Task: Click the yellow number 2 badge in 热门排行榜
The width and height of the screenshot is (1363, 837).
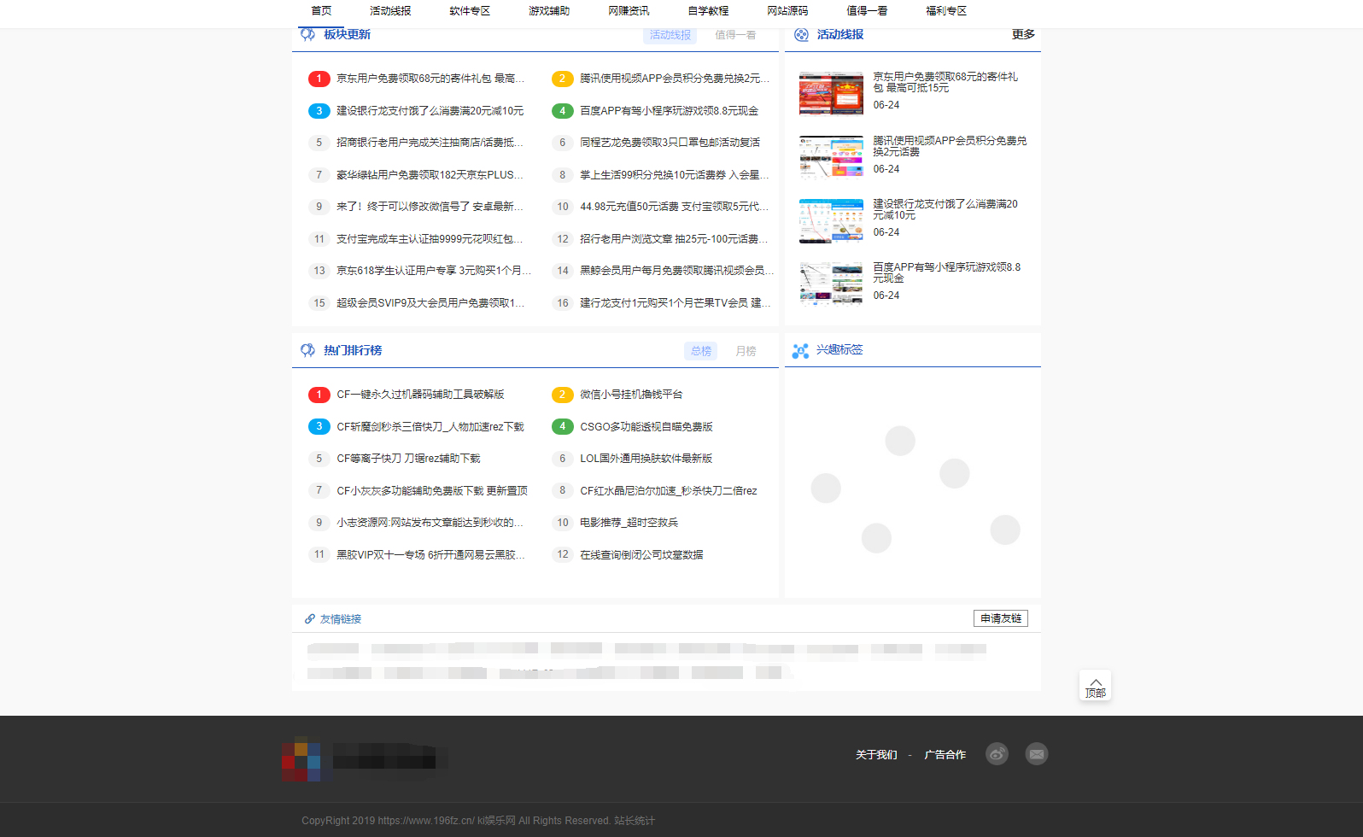Action: (562, 395)
